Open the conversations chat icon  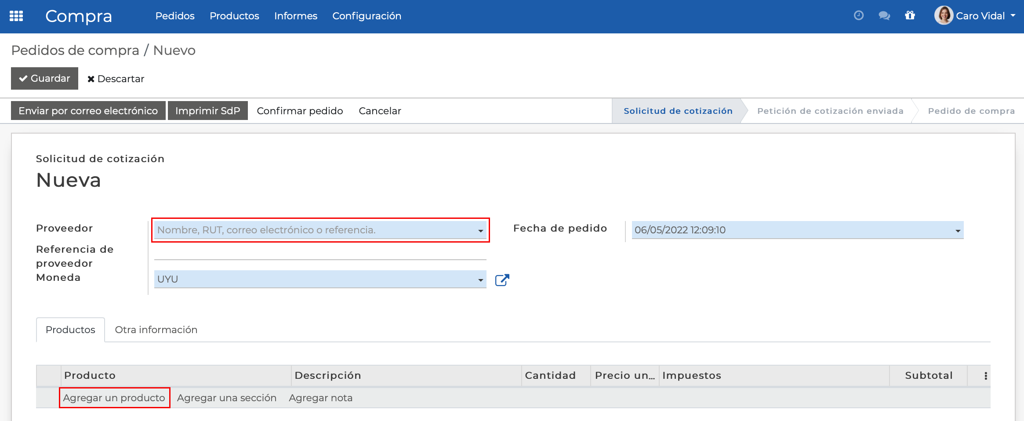884,16
